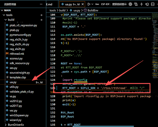Click the horizontal scrollbar in editor
This screenshot has height=127, width=158.
click(104, 126)
